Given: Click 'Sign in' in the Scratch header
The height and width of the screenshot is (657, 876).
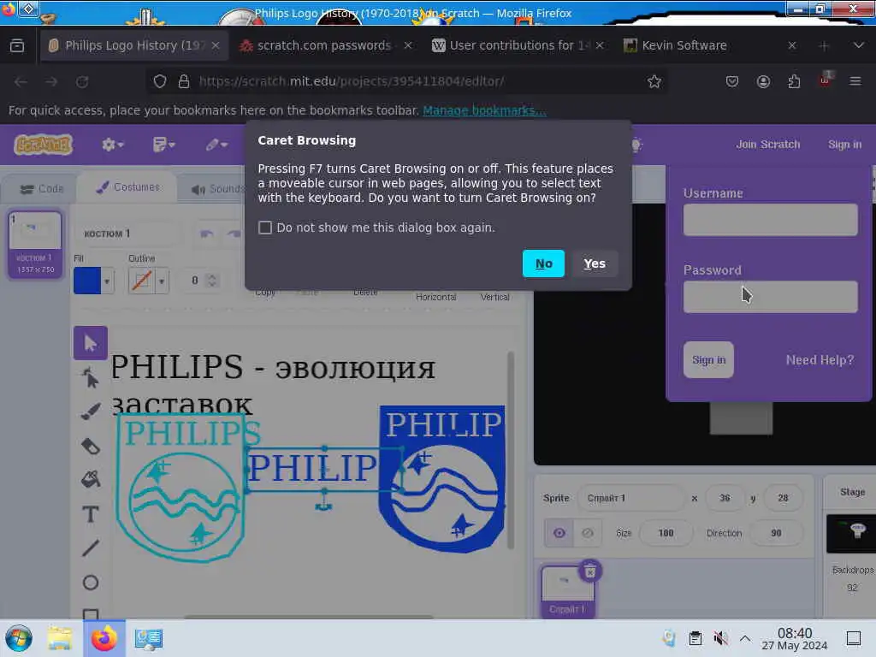Looking at the screenshot, I should pos(844,144).
